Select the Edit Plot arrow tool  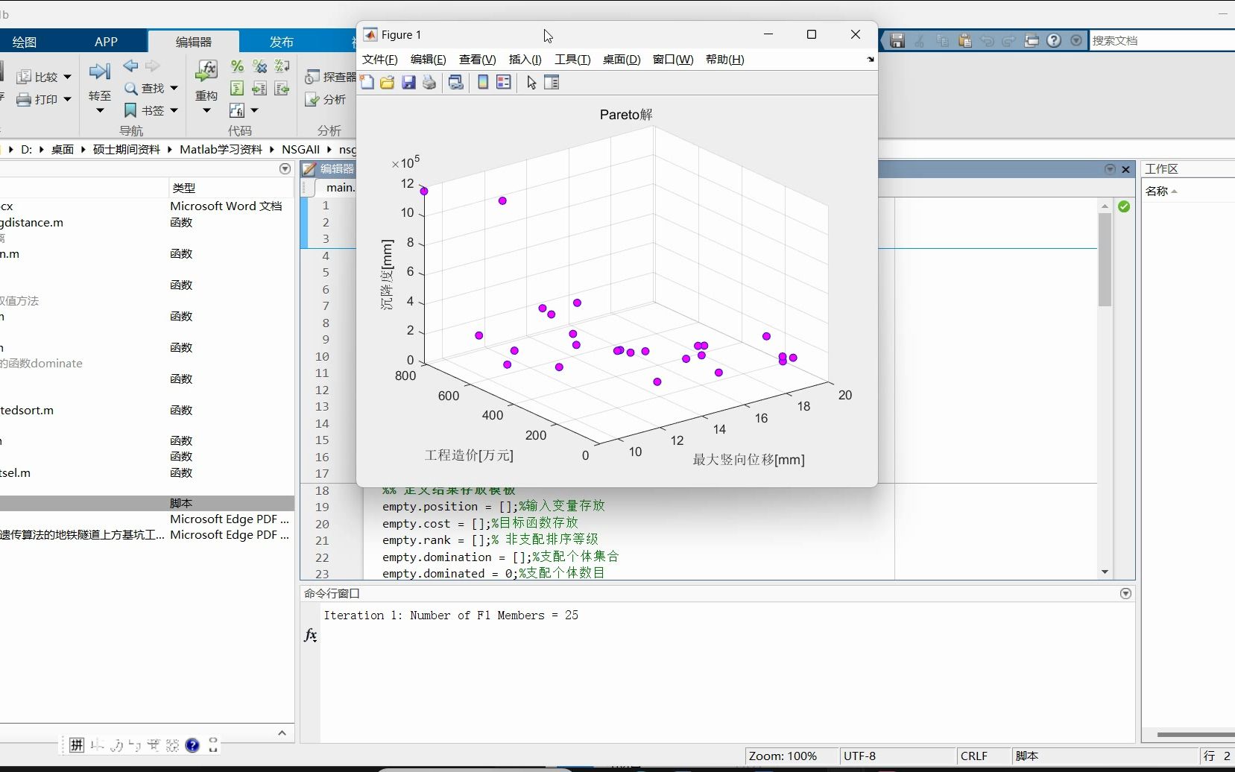[531, 83]
